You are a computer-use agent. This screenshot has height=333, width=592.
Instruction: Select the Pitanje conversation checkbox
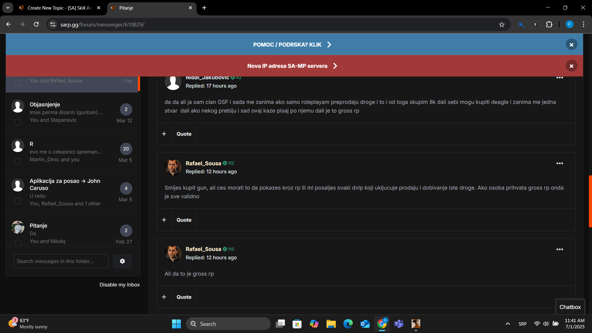[18, 243]
